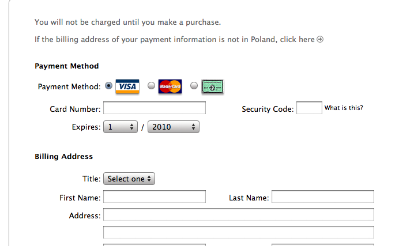Select the American Express radio button
This screenshot has height=246, width=414.
click(194, 86)
